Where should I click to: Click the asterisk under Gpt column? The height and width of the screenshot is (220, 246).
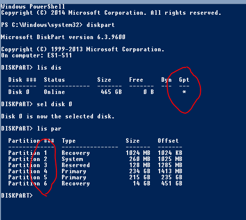pos(184,92)
